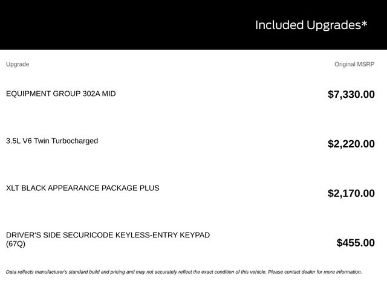387x290 pixels.
Task: Select 3.5L V6 Twin Turbocharged upgrade
Action: pyautogui.click(x=52, y=141)
